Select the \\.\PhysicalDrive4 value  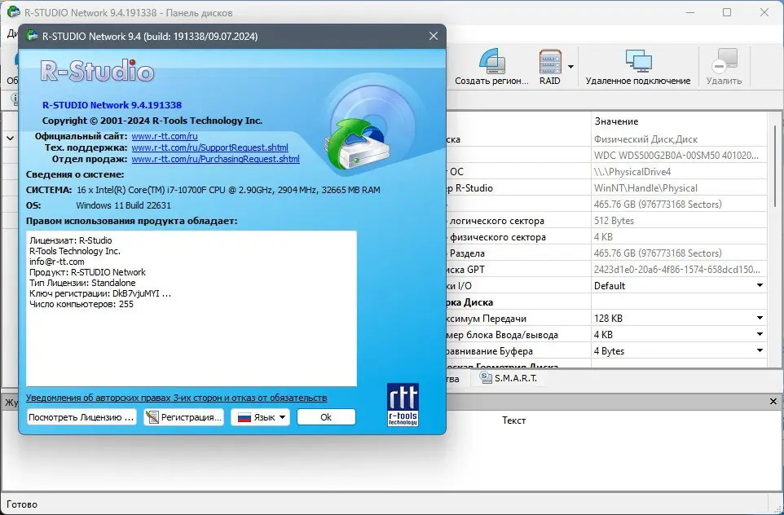679,171
